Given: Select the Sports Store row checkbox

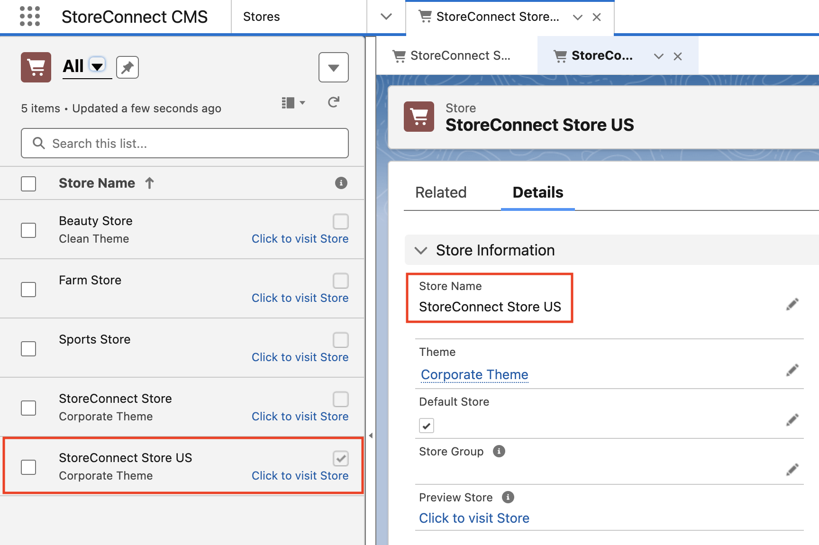Looking at the screenshot, I should point(28,349).
